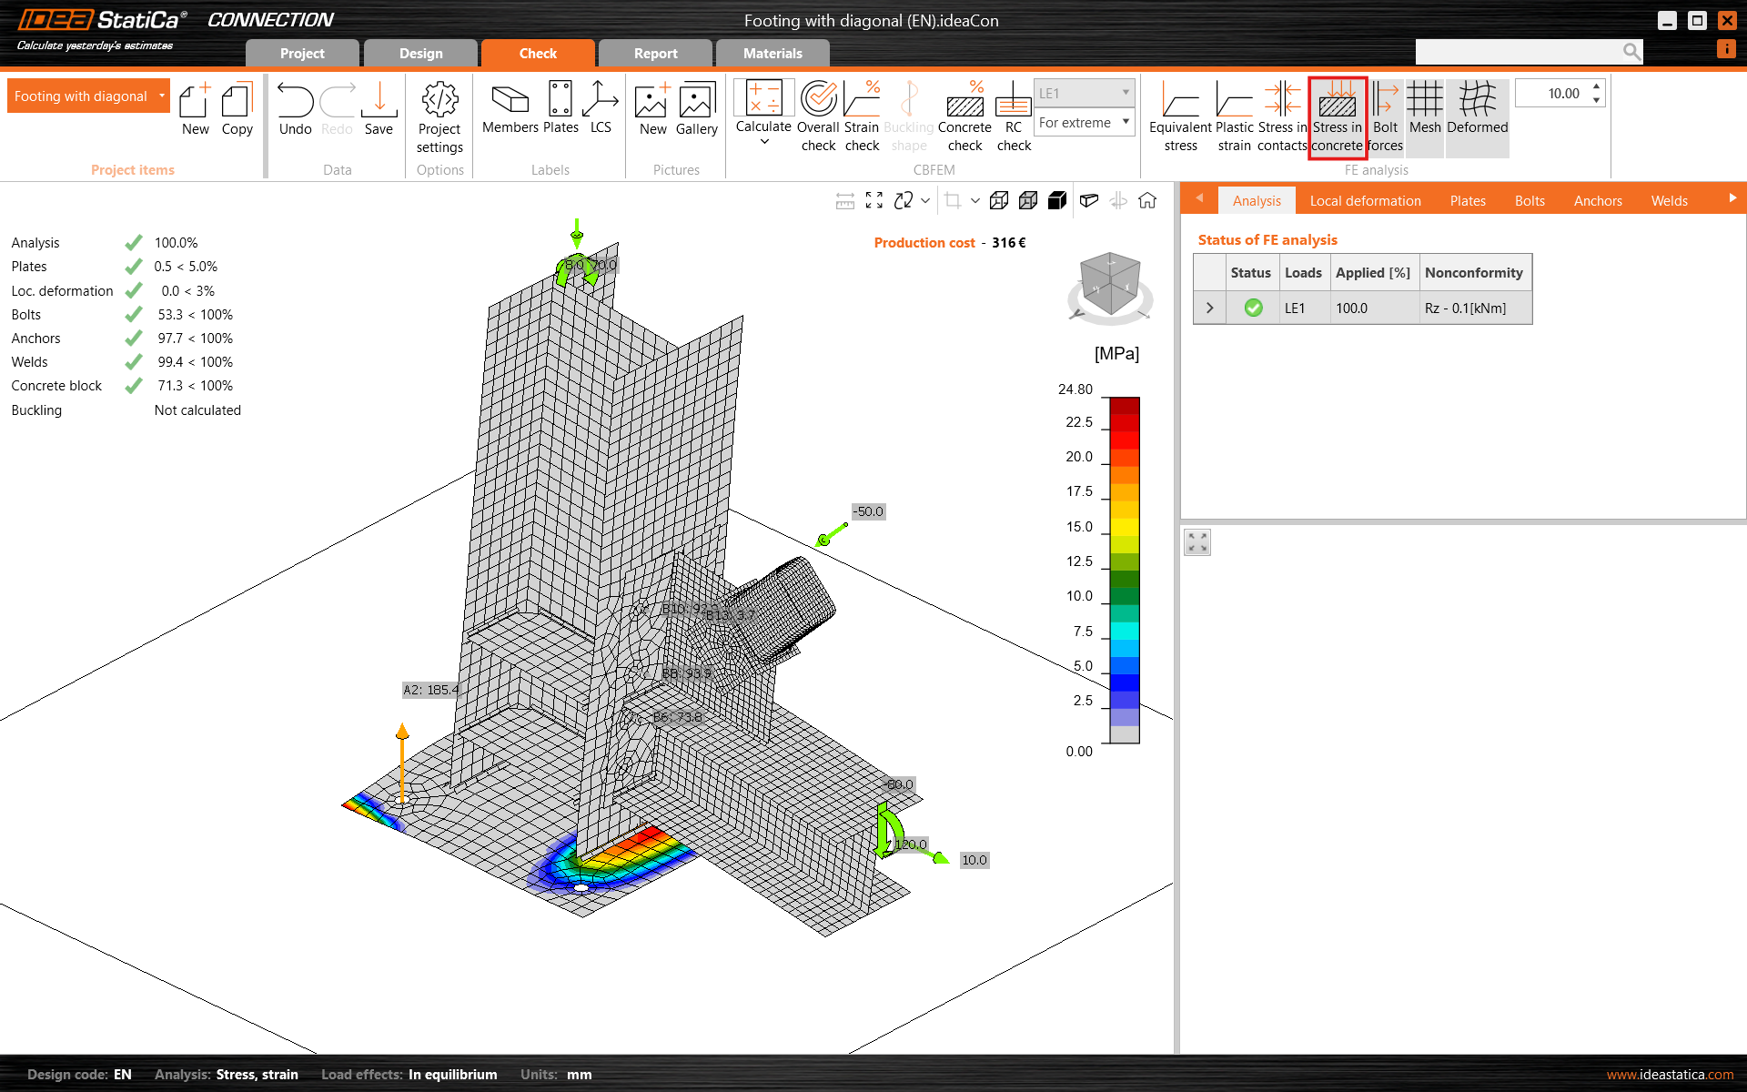Open the Anchors results tab
Screen dimensions: 1747x1092
1598,200
